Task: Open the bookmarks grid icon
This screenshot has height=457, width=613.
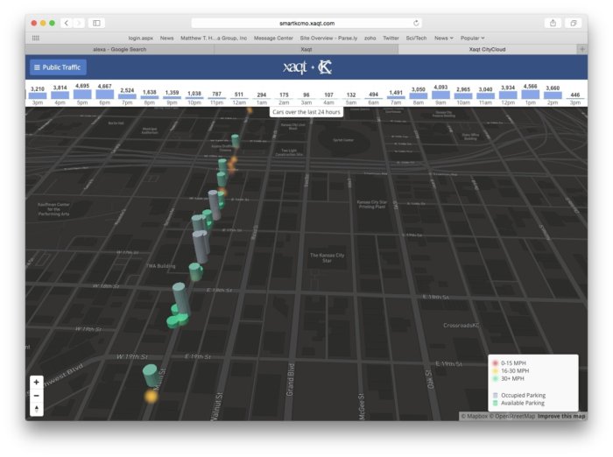Action: (x=36, y=39)
